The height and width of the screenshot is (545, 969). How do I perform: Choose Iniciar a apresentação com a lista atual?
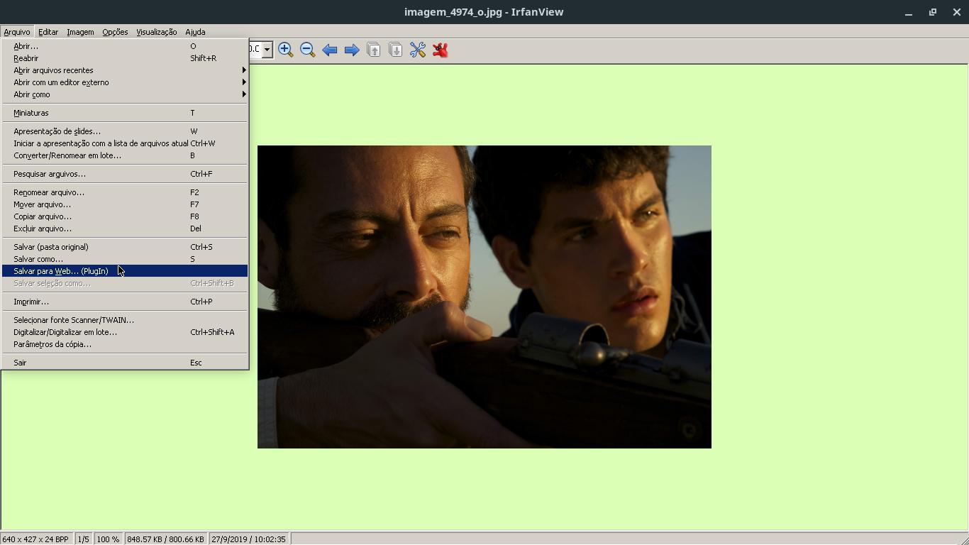[125, 143]
